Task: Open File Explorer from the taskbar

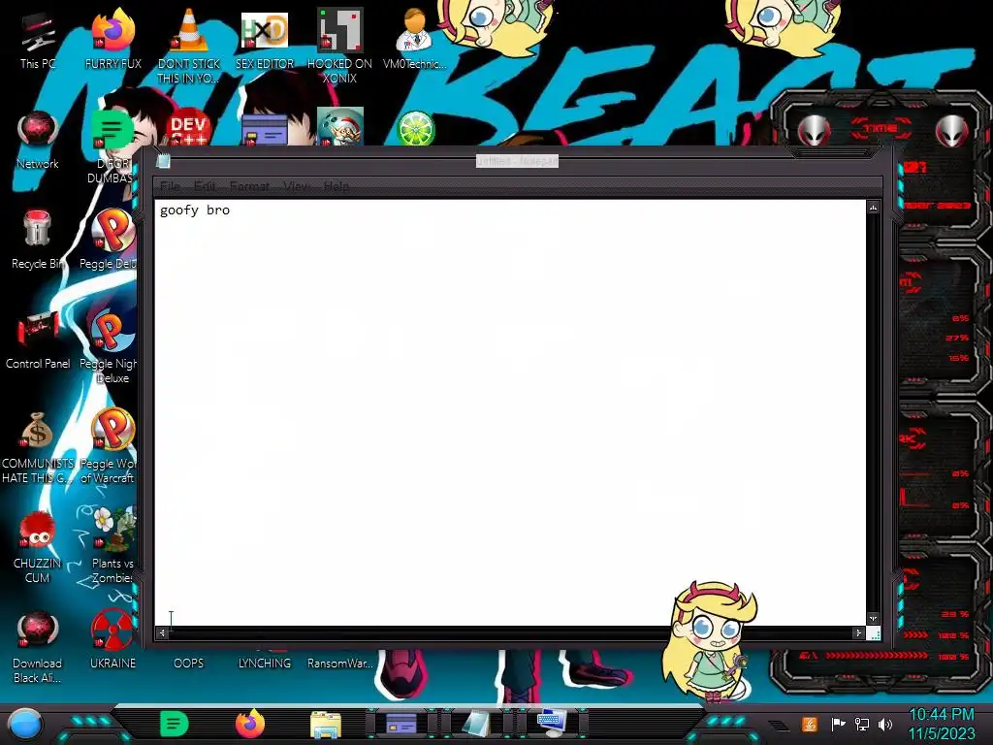Action: point(326,724)
